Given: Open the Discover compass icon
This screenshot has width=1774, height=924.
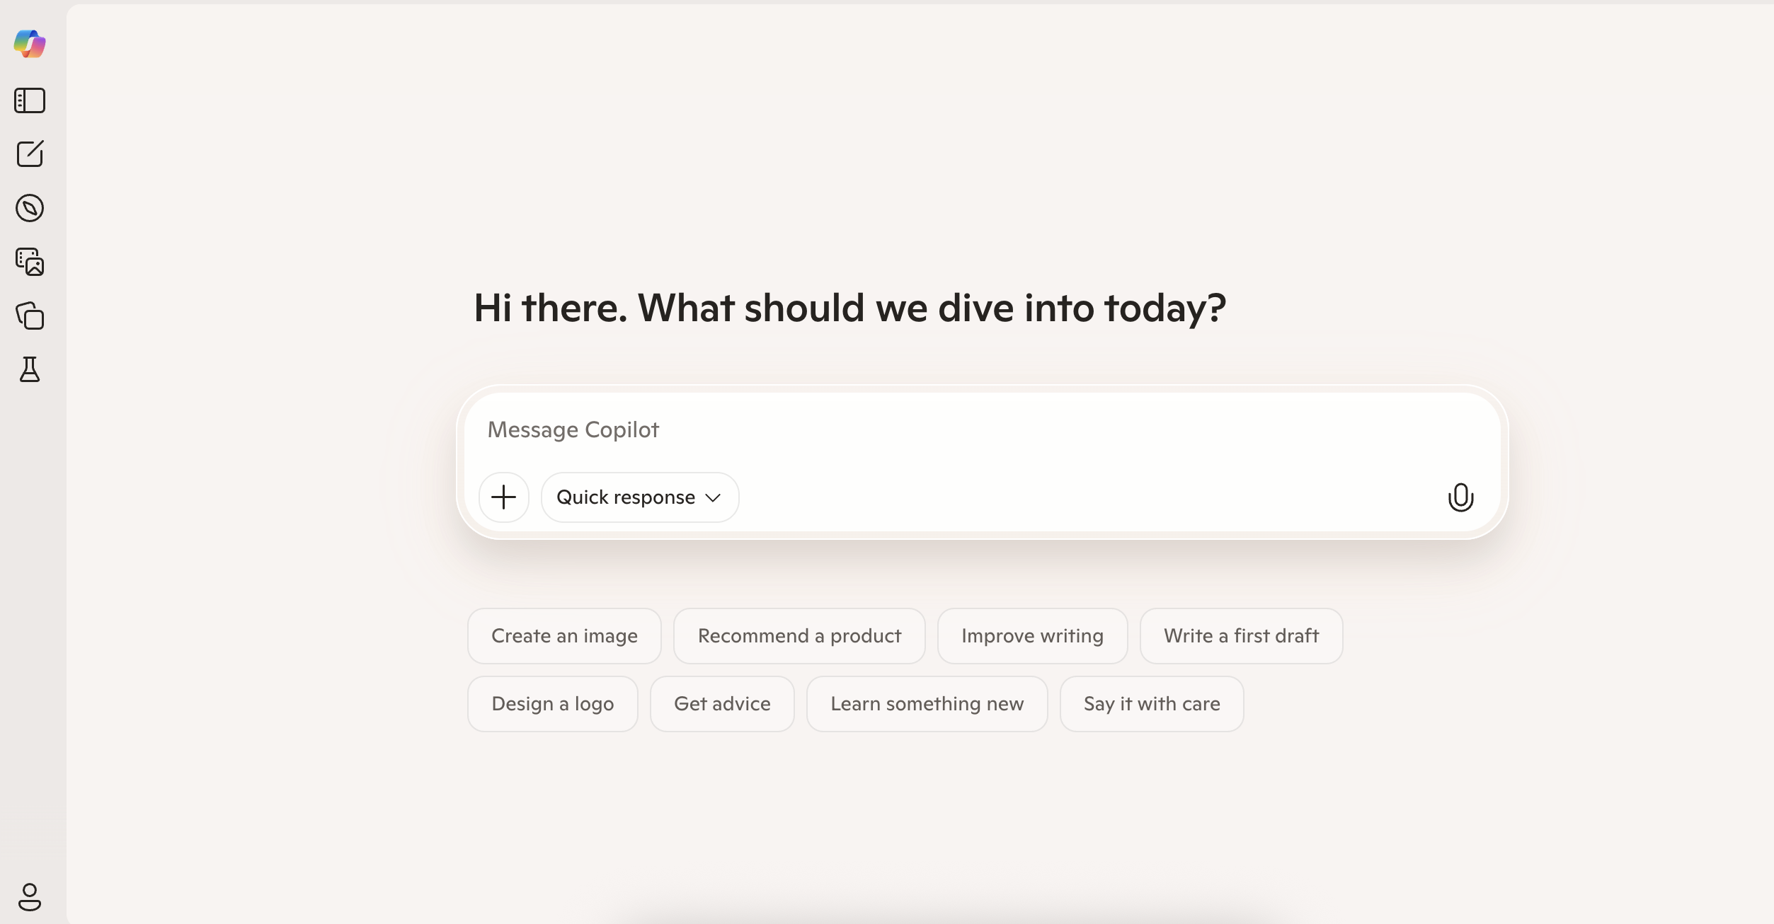Looking at the screenshot, I should click(30, 208).
